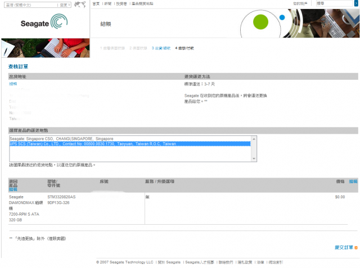This screenshot has width=360, height=268.
Task: Click the 7200-RPM S ATA product text
Action: click(24, 214)
